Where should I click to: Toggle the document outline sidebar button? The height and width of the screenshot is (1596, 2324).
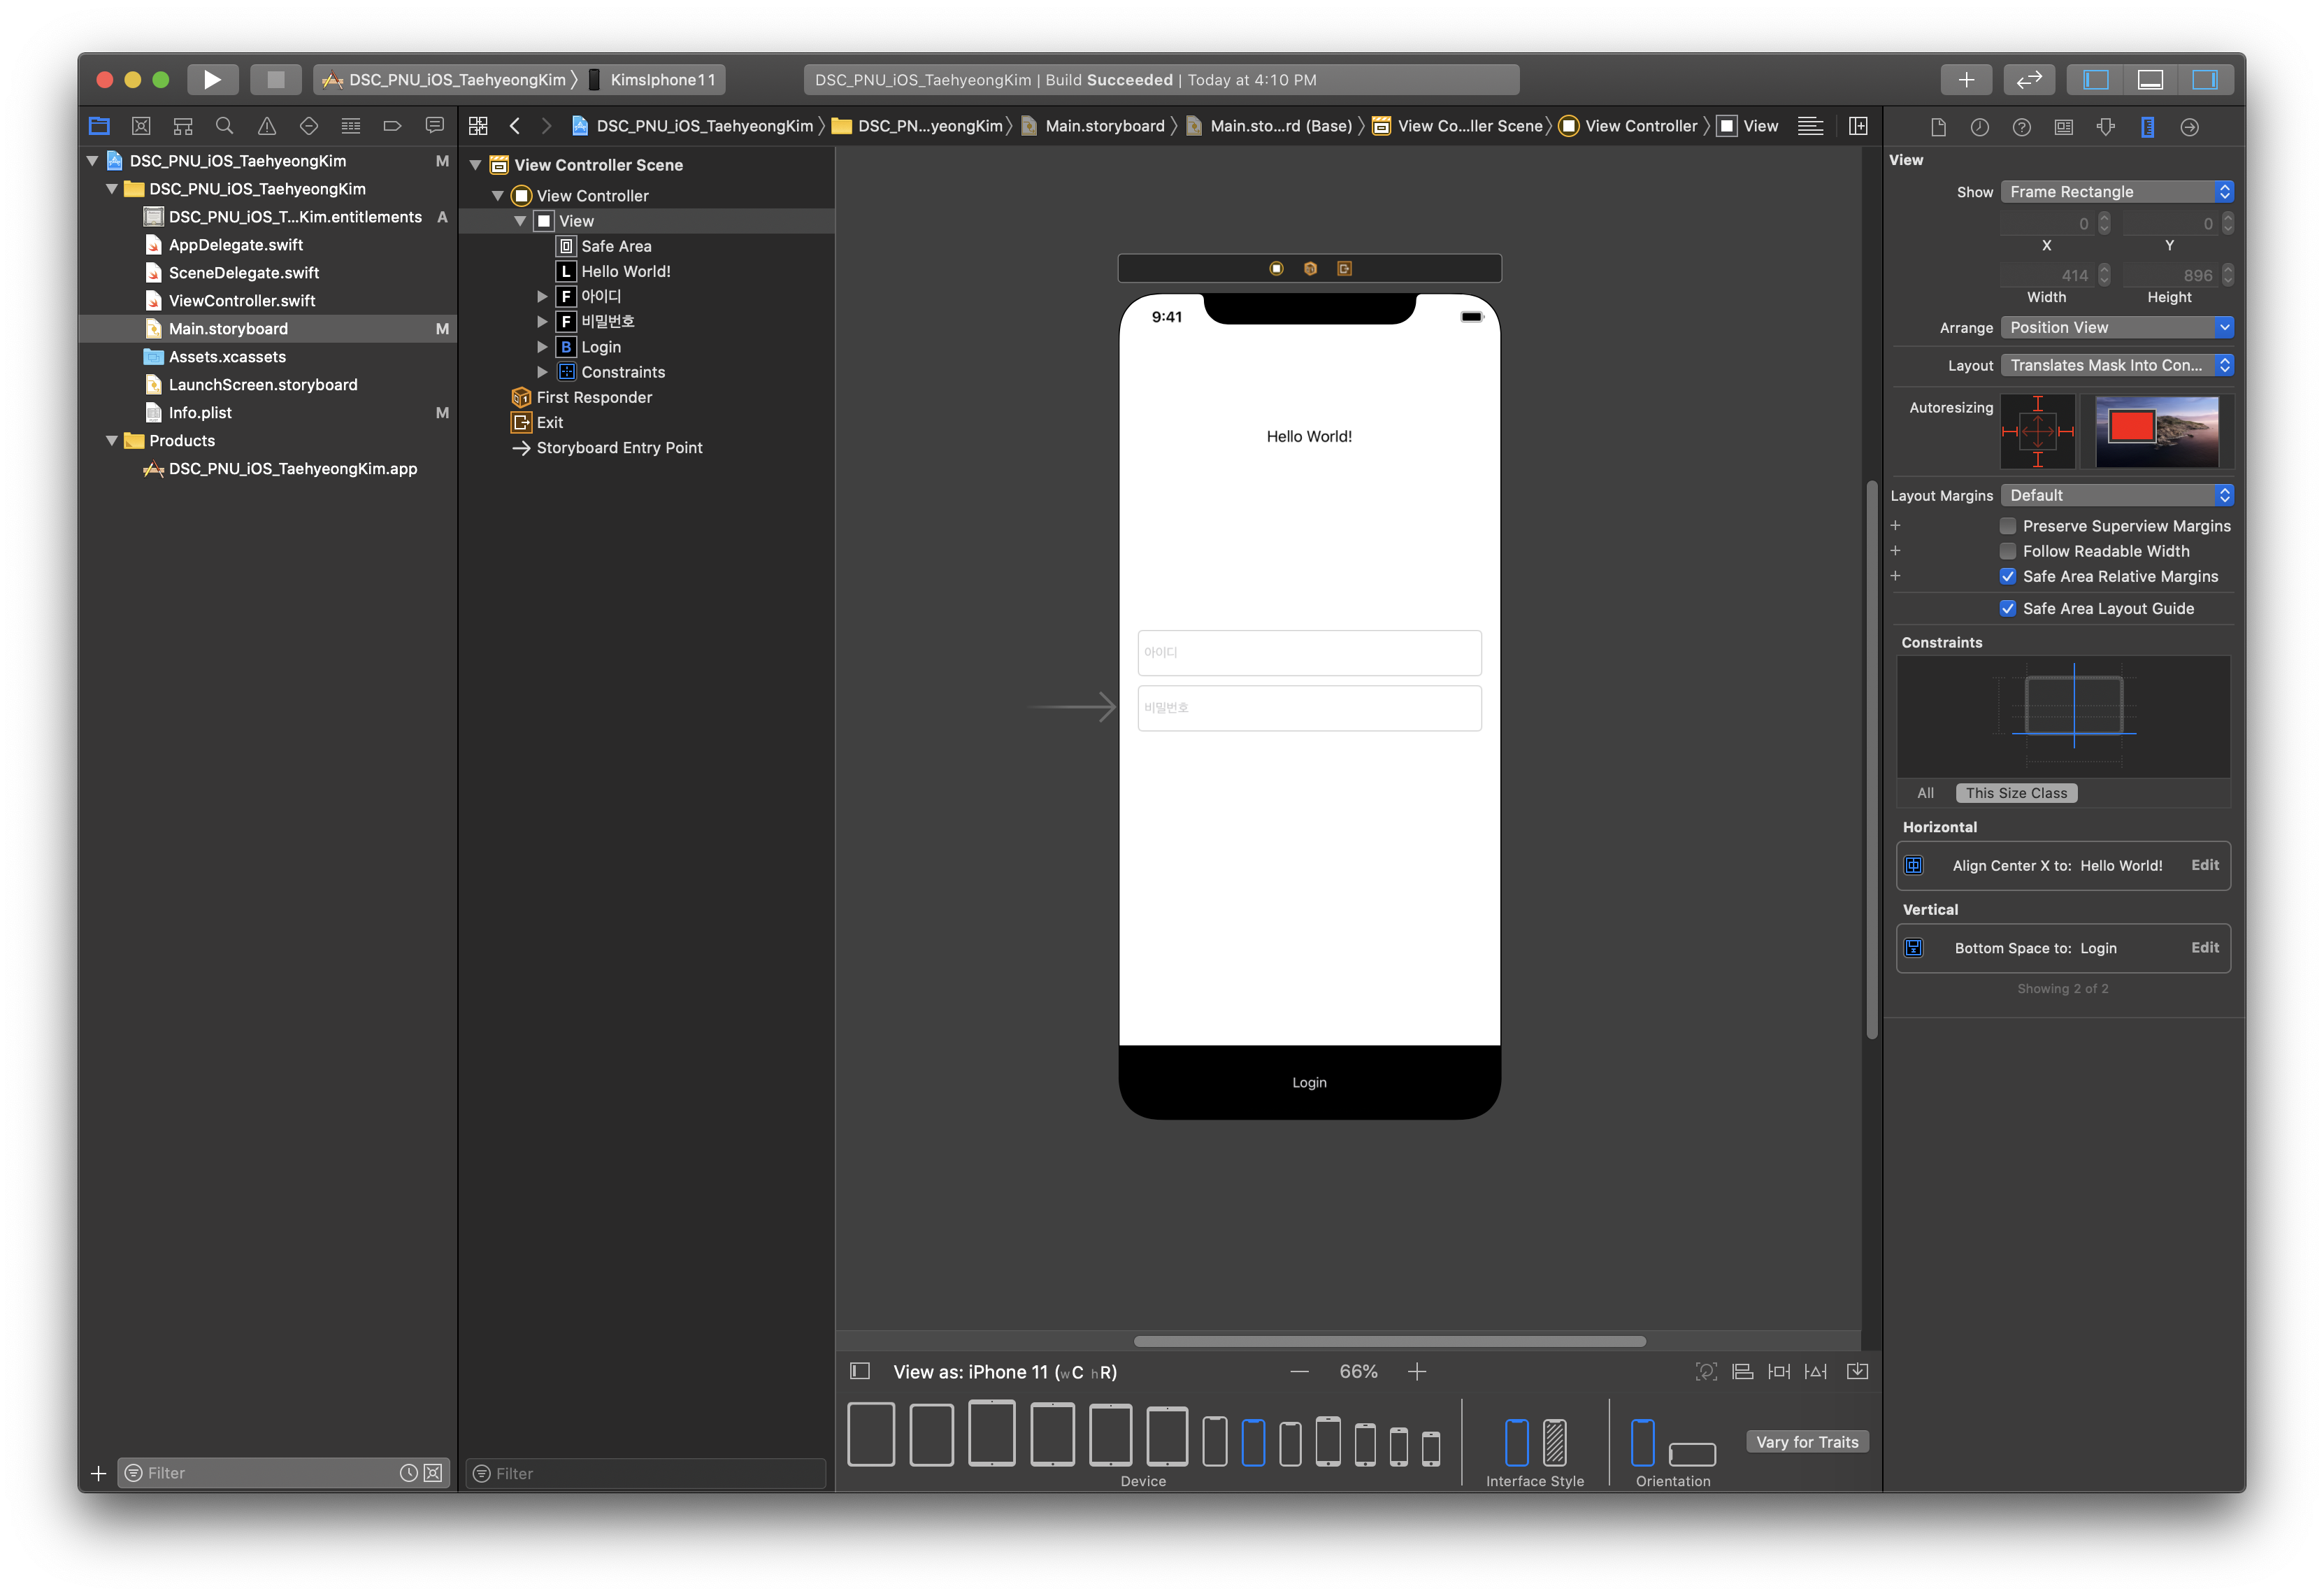[x=859, y=1372]
